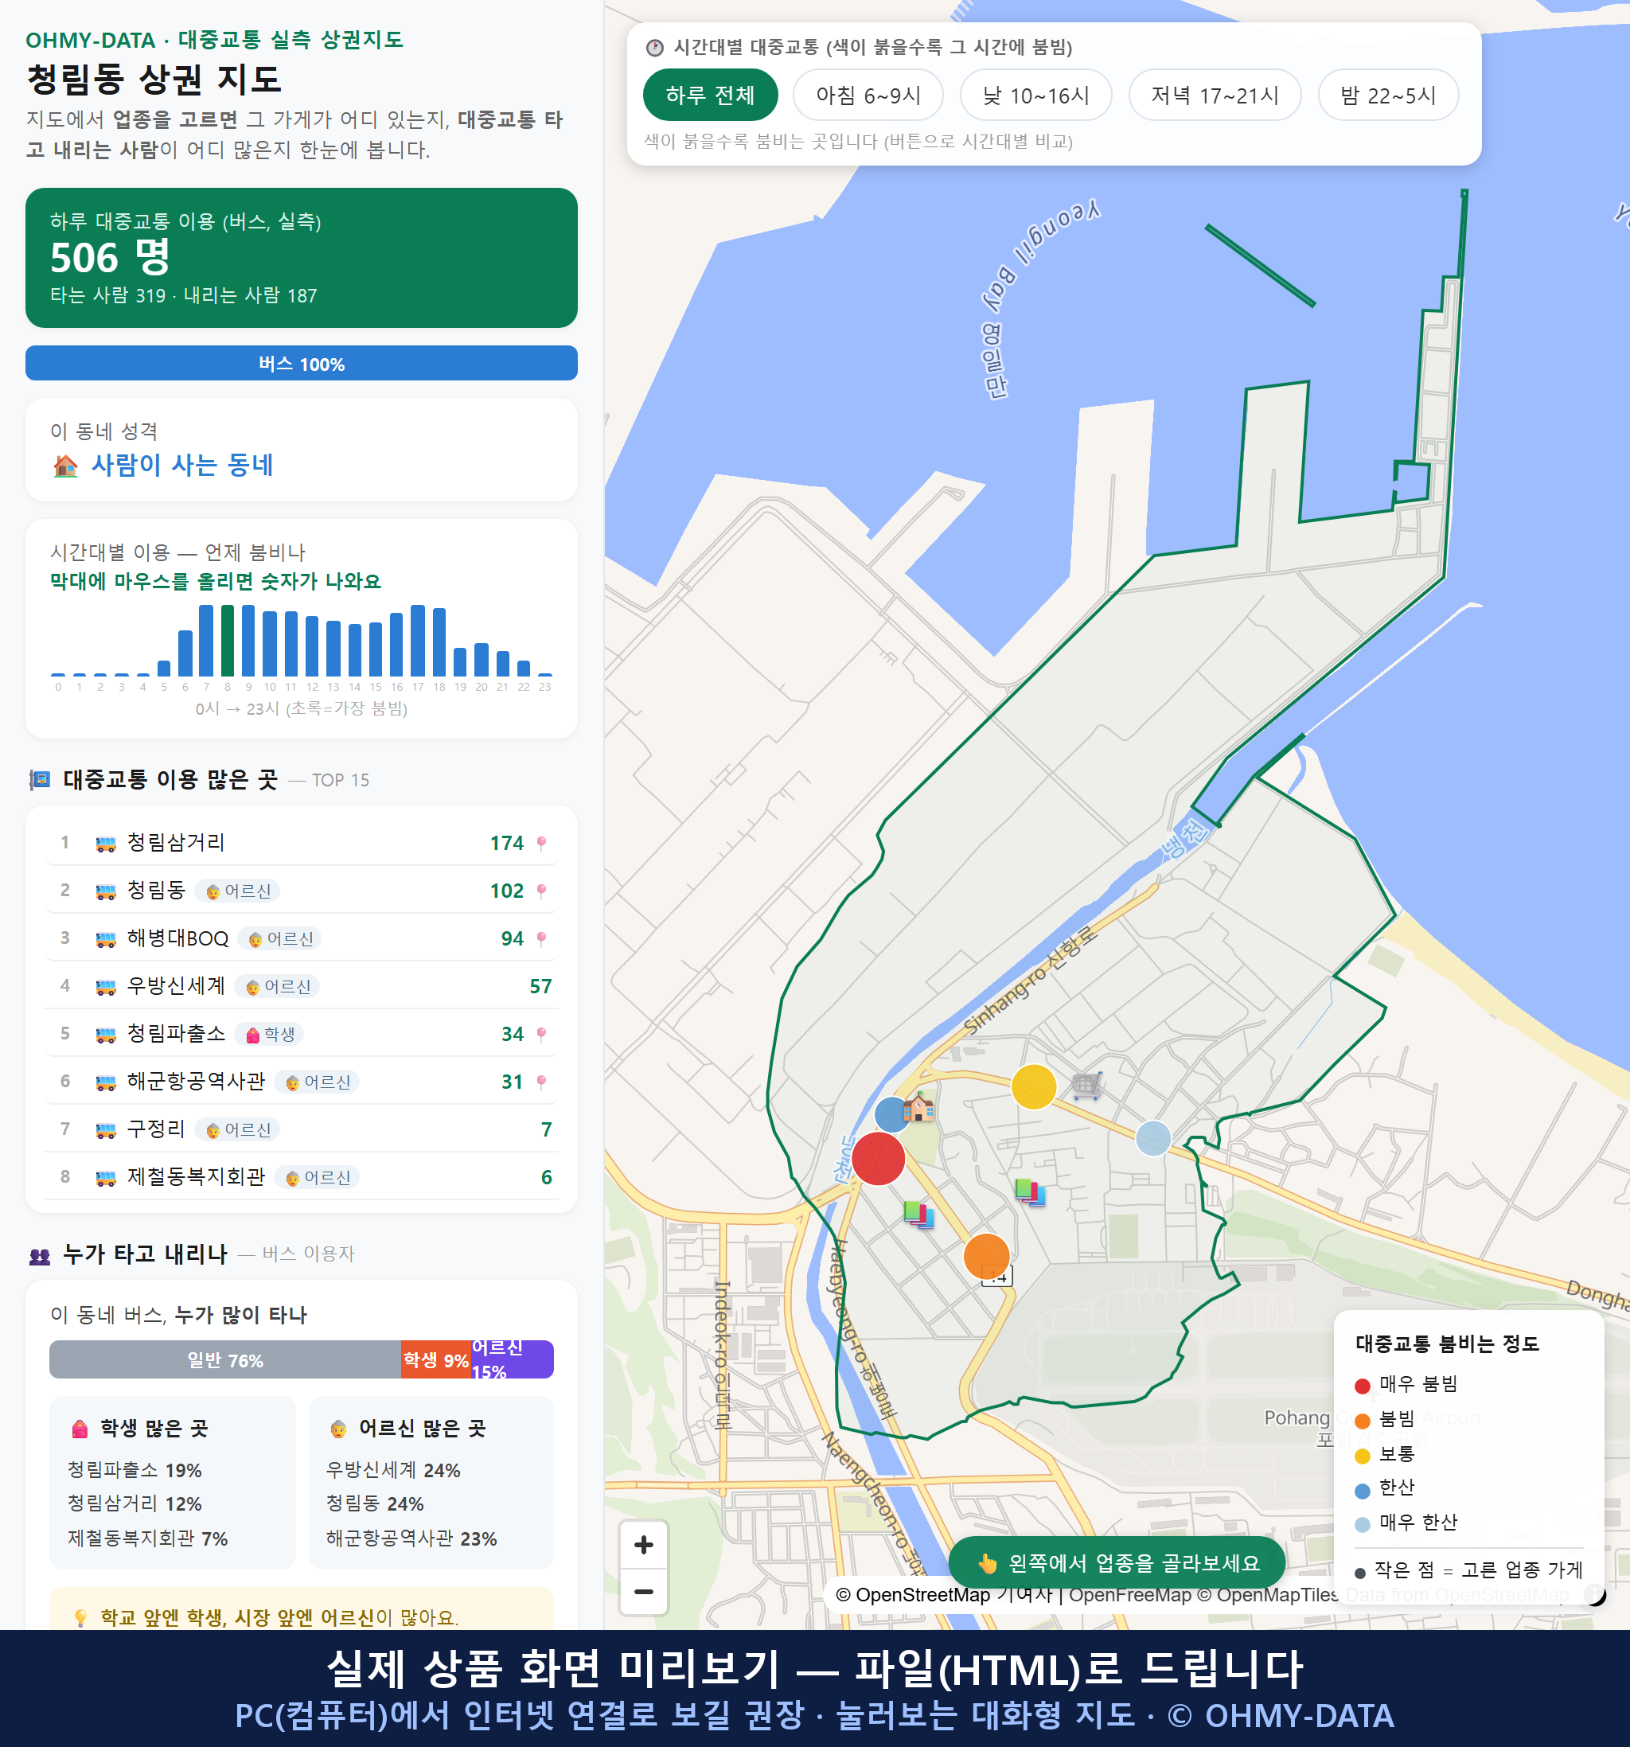
Task: Click the house icon beside 사람이 사는 동네
Action: [x=66, y=466]
